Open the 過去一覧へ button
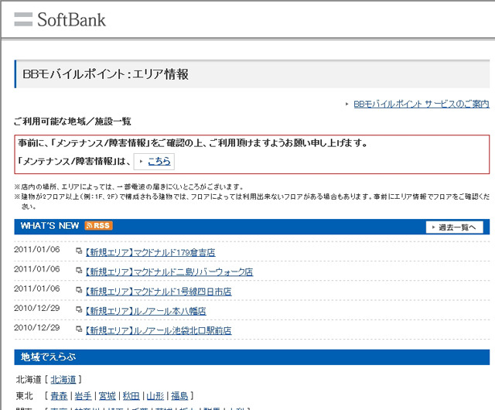Viewport: 495px width, 410px height. (x=454, y=227)
